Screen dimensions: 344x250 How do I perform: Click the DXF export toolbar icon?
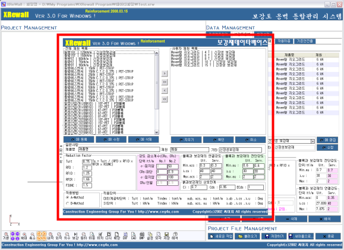click(125, 236)
